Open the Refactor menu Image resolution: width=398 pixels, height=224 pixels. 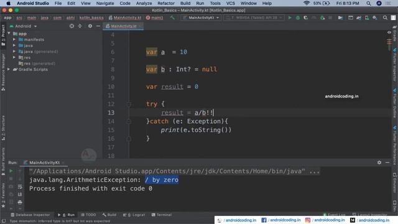click(166, 3)
